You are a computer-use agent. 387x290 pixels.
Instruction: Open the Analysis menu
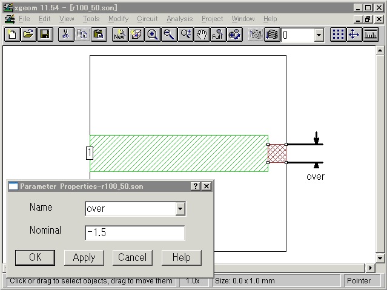(179, 19)
